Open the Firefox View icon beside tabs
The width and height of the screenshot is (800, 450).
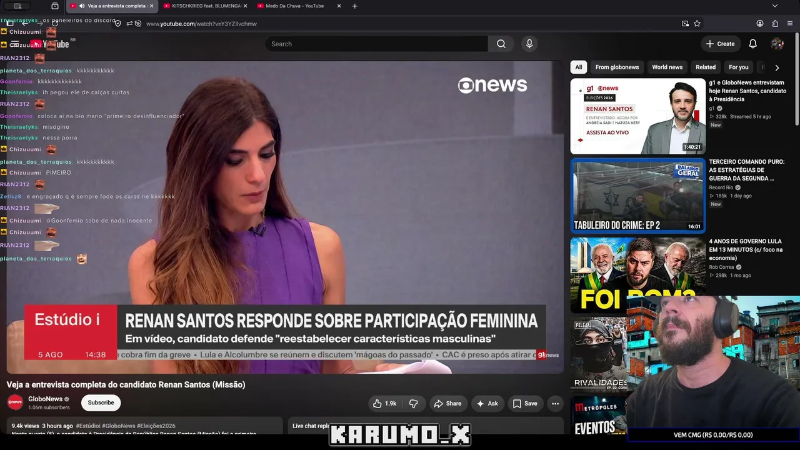pos(55,6)
